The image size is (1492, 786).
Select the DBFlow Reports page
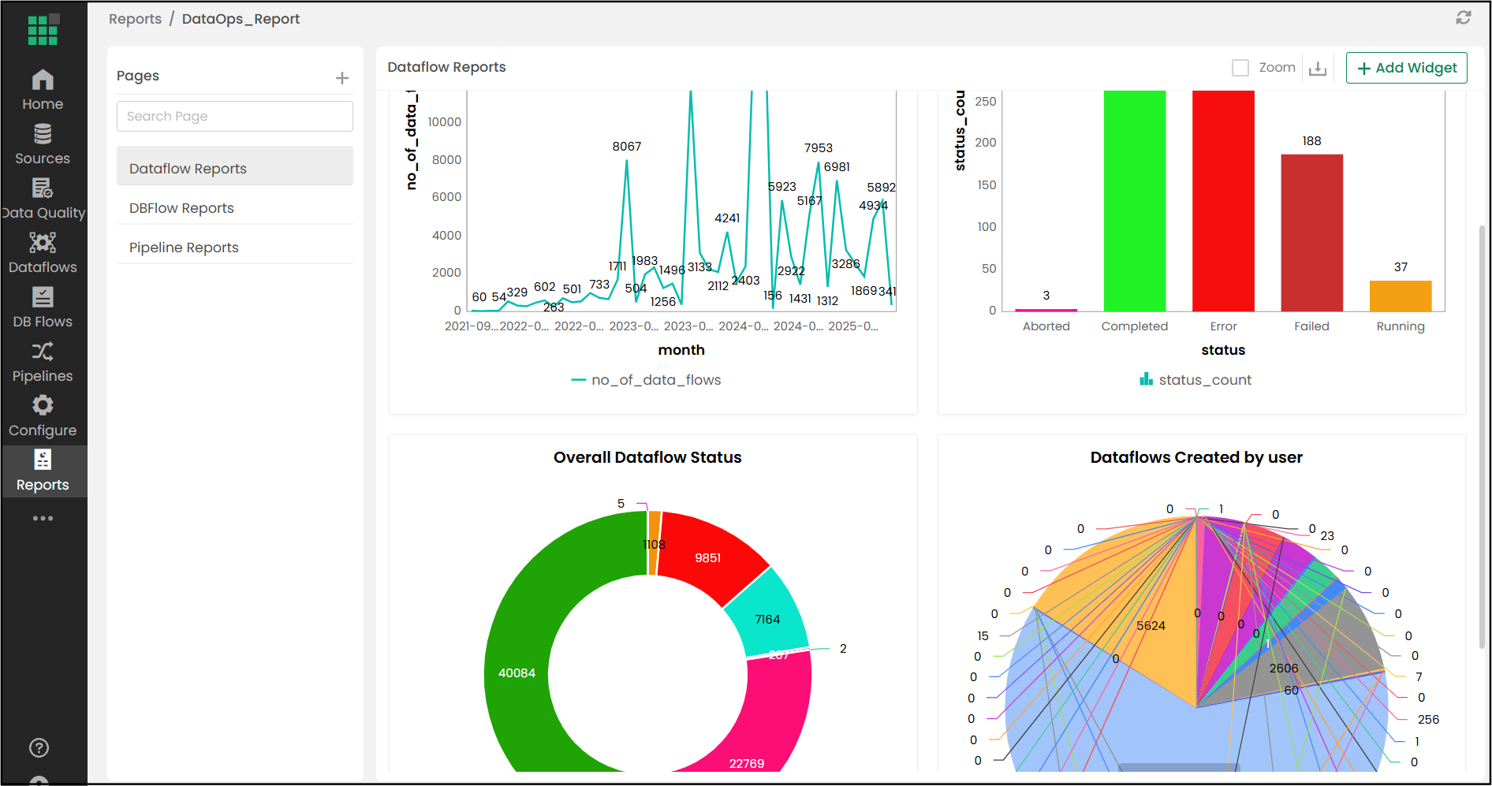click(x=181, y=208)
